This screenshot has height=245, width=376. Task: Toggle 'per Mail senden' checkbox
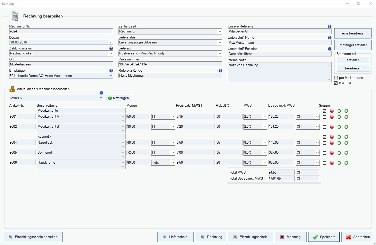pyautogui.click(x=336, y=78)
